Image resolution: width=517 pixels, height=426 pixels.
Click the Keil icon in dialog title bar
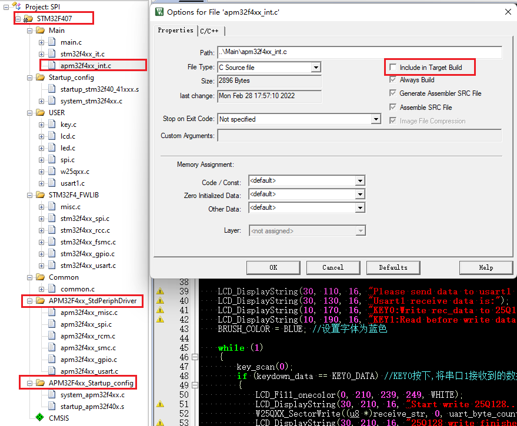159,11
